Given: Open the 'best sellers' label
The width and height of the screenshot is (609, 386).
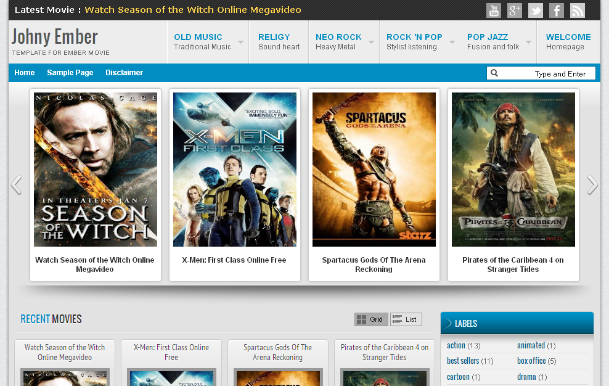Looking at the screenshot, I should click(463, 361).
